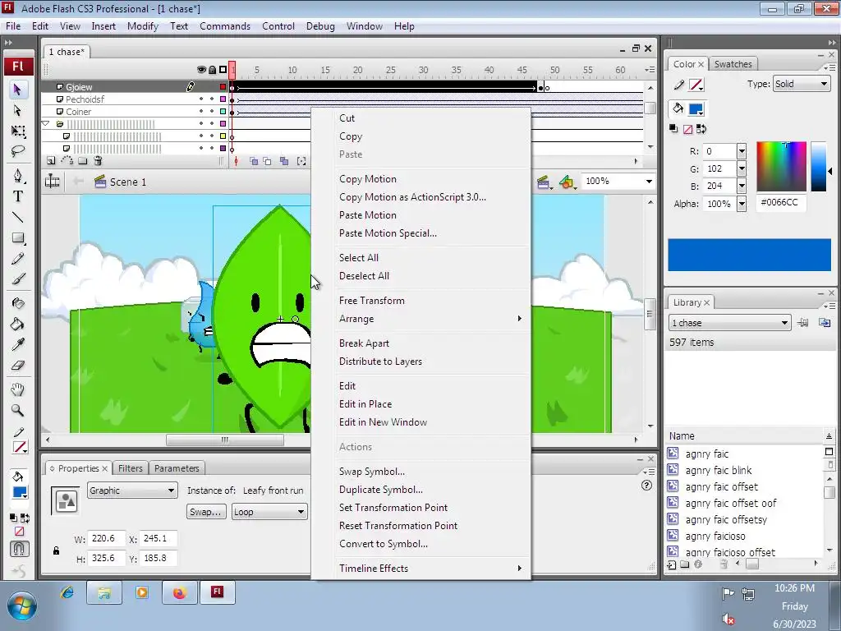Collapse the layer folder triangle
This screenshot has height=631, width=841.
tap(46, 124)
